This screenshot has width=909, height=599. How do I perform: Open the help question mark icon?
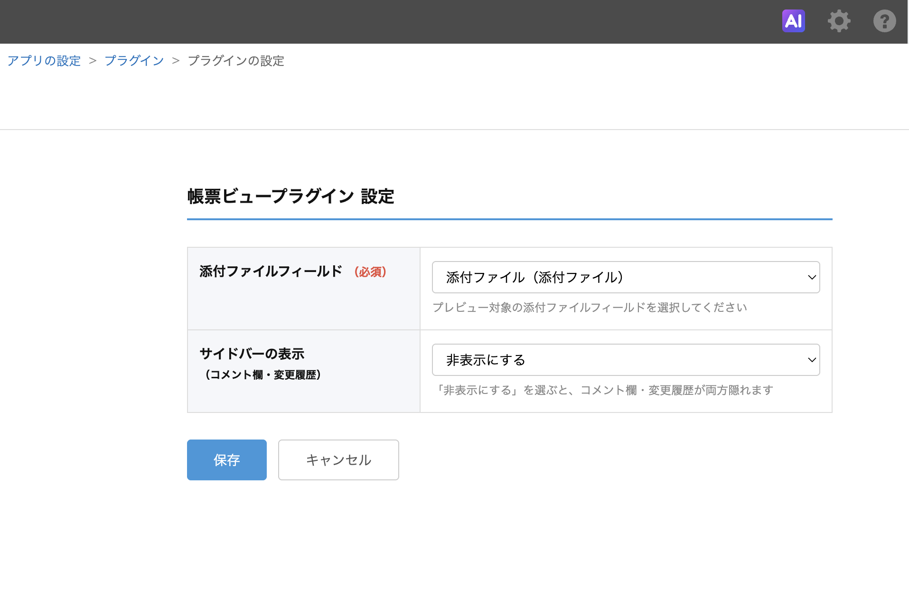884,21
